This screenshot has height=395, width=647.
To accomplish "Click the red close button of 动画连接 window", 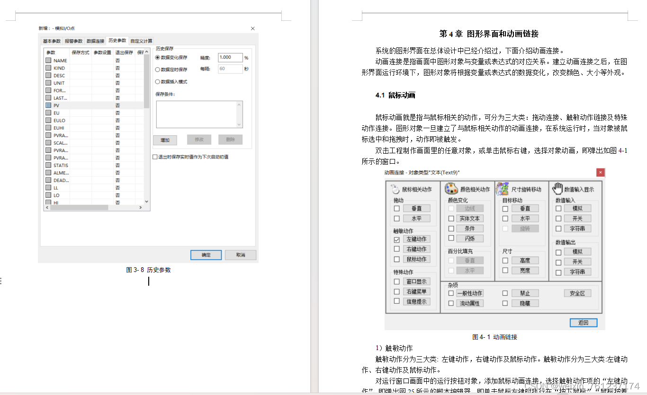I will pos(600,173).
